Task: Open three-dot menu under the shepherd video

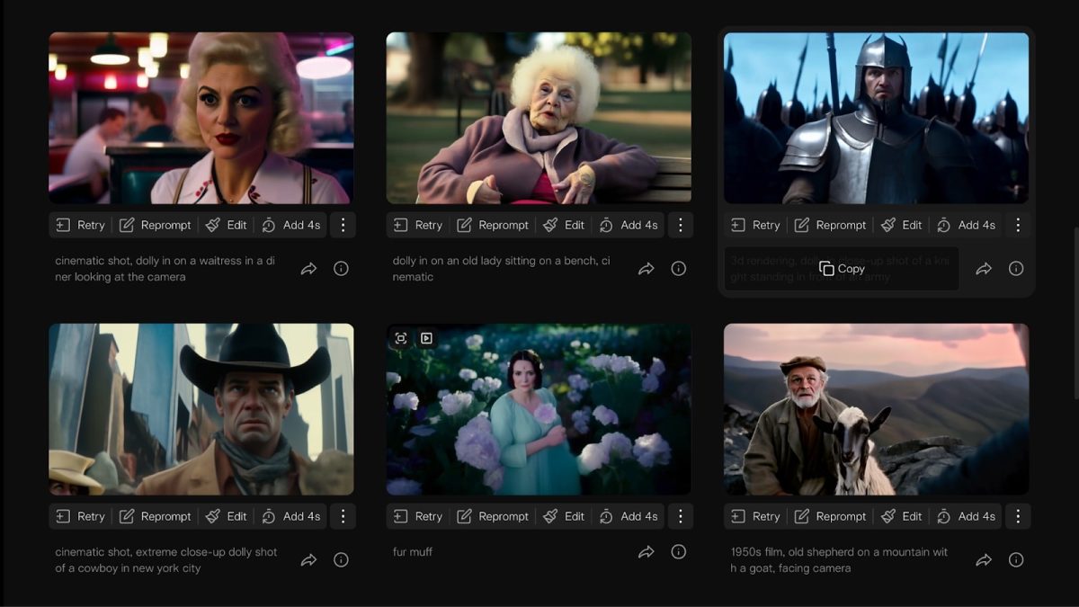Action: [1018, 516]
